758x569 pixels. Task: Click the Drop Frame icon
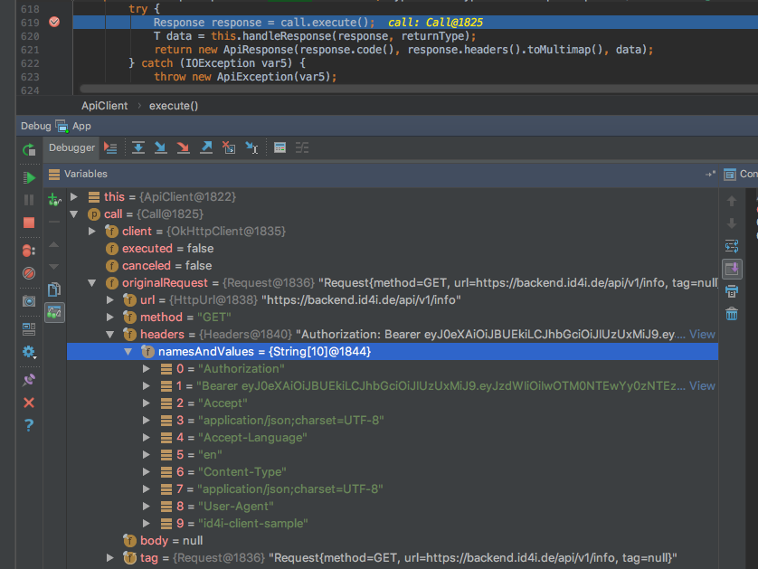pyautogui.click(x=229, y=148)
